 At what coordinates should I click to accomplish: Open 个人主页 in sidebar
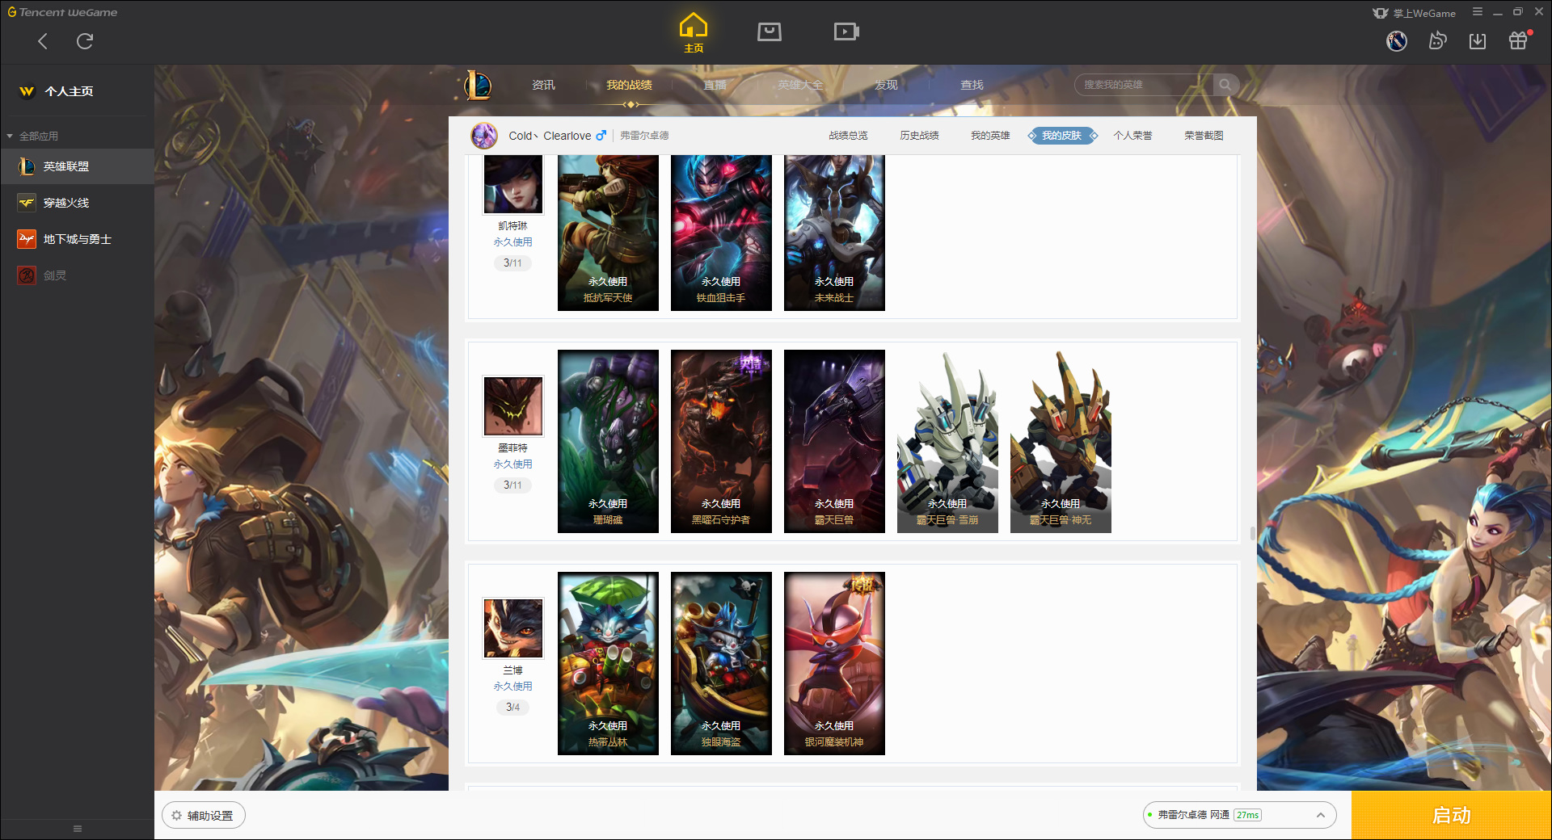click(70, 91)
